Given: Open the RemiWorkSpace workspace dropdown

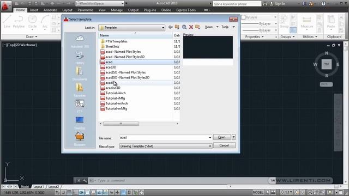Looking at the screenshot, I should coord(122,4).
